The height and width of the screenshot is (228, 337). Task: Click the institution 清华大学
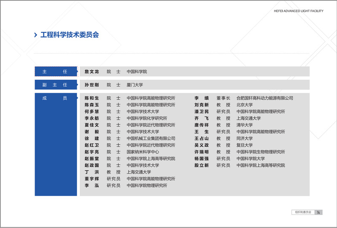pos(245,125)
